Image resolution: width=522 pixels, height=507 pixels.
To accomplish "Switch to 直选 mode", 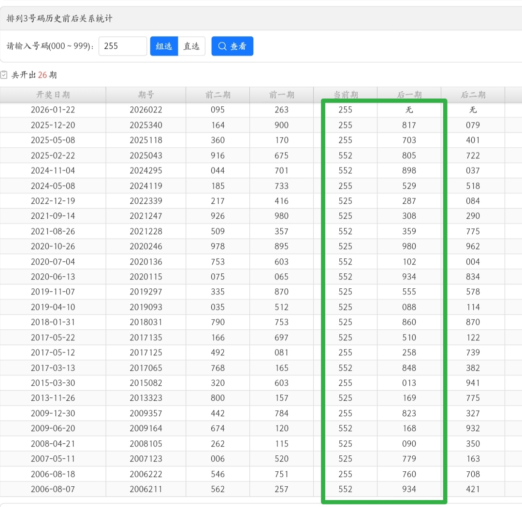I will pos(191,46).
